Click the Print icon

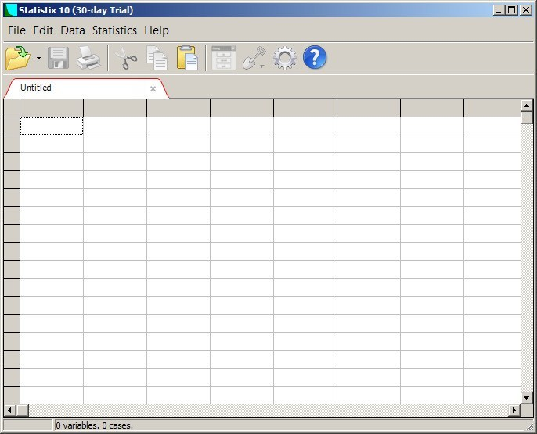[88, 58]
